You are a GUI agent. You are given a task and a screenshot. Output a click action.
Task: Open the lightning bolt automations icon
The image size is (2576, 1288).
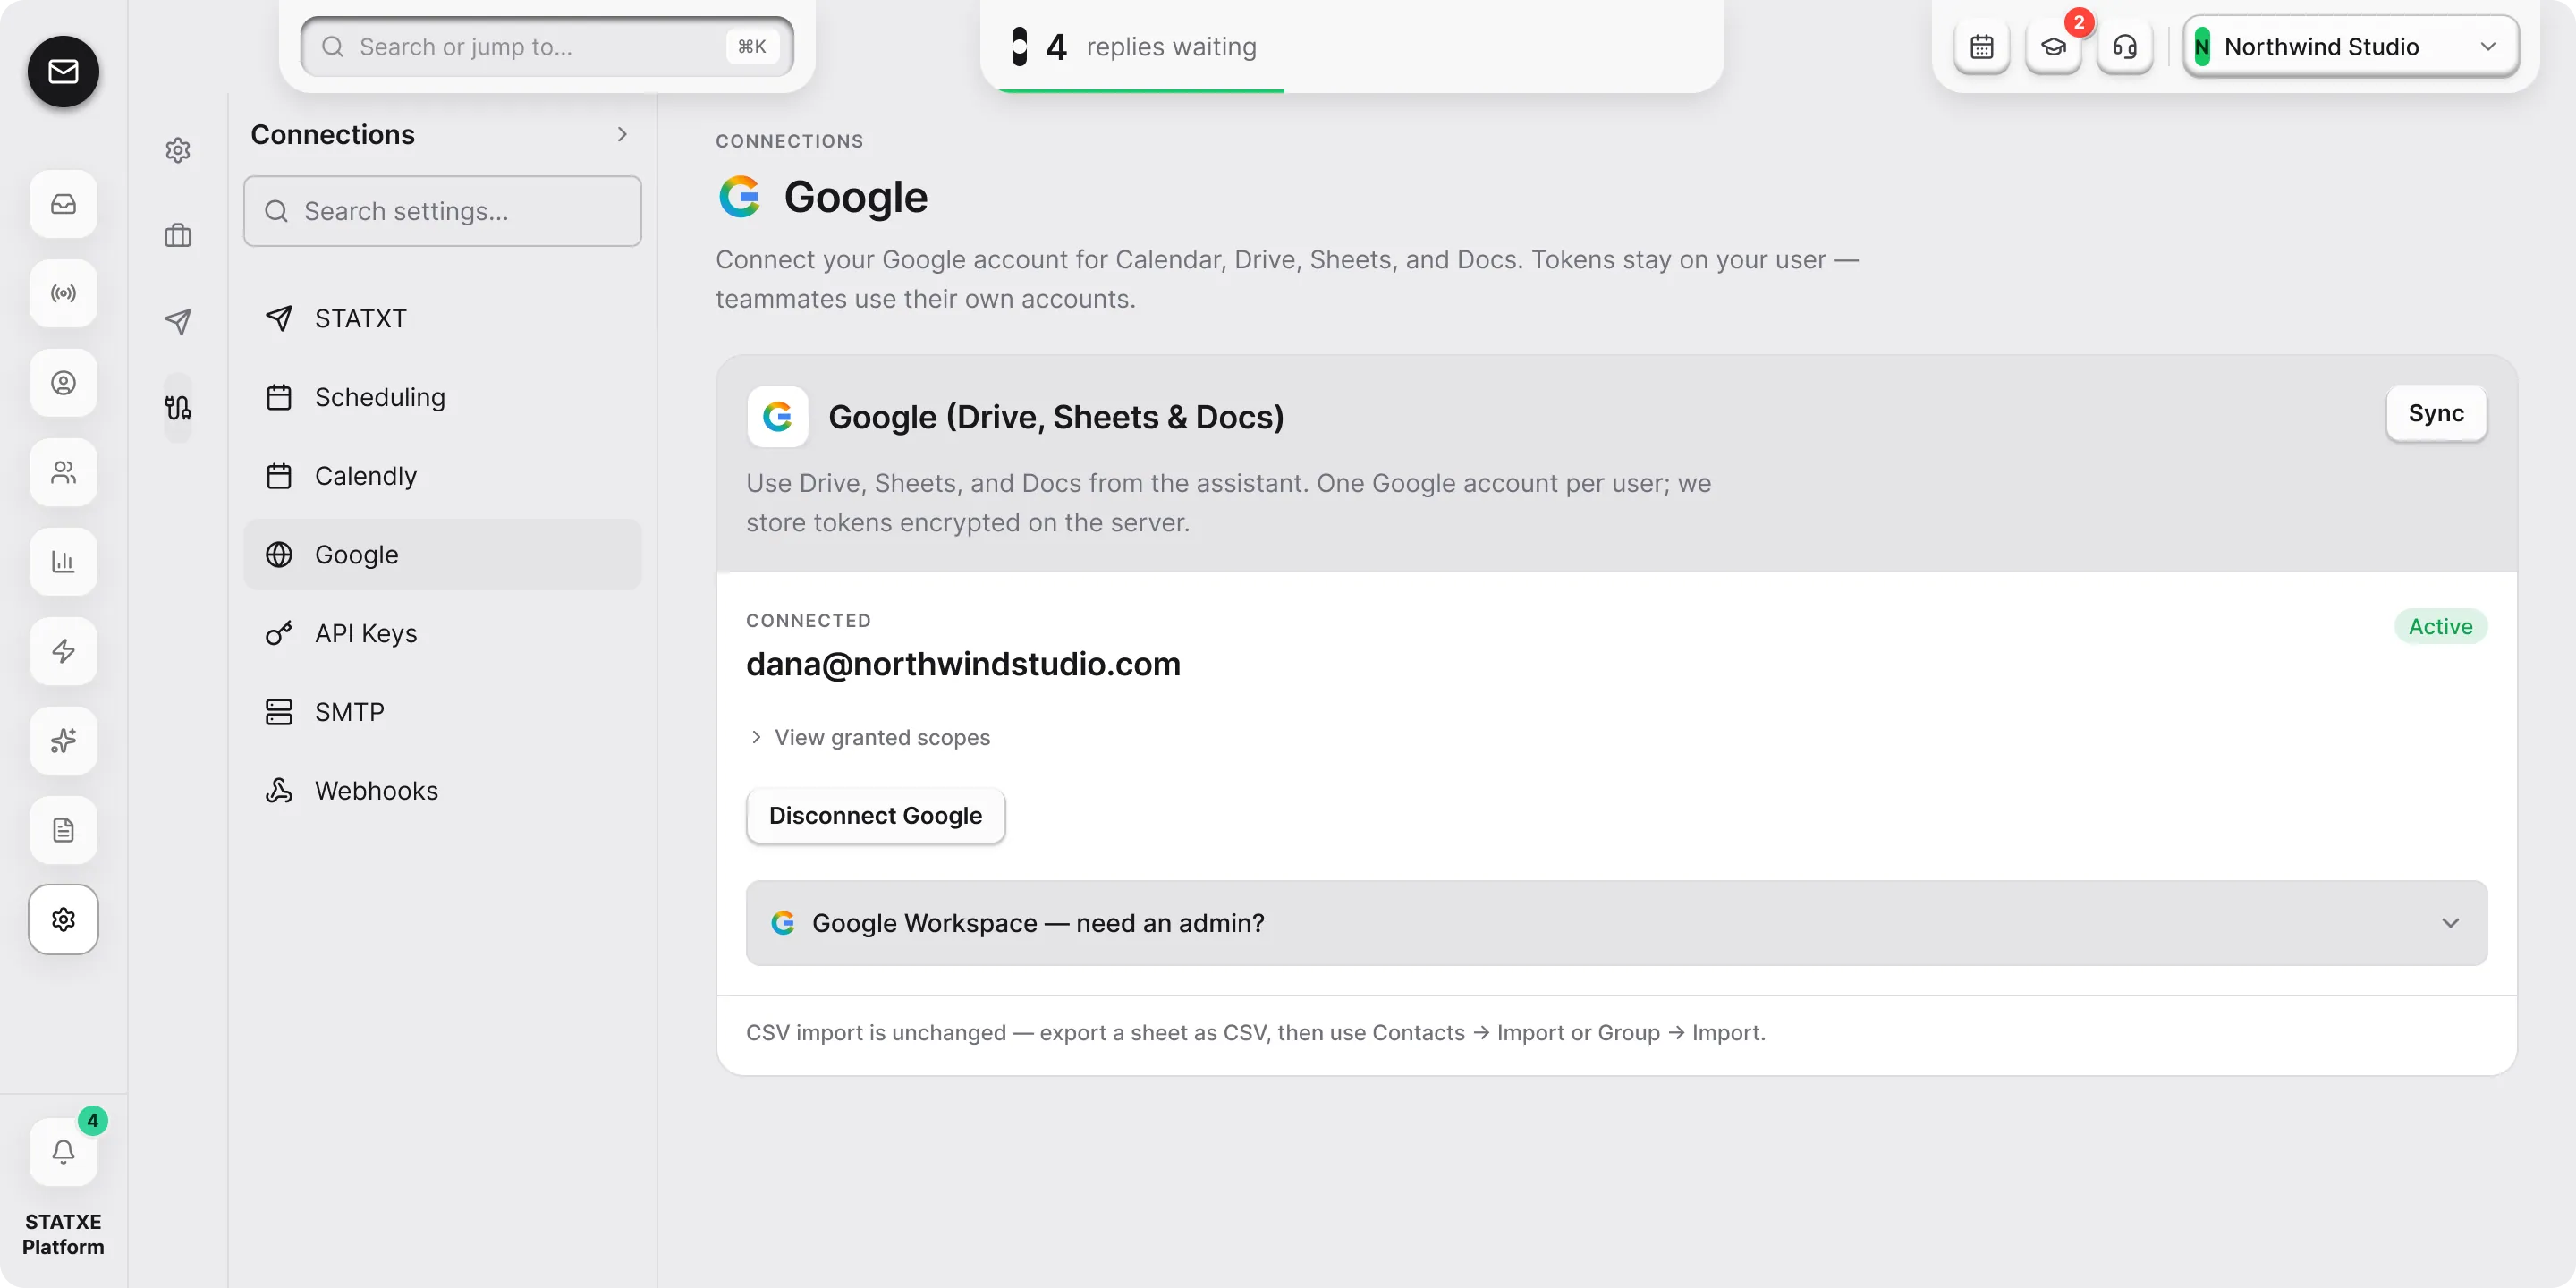coord(63,651)
